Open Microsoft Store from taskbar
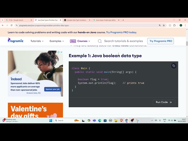The height and width of the screenshot is (141, 188). (105, 120)
